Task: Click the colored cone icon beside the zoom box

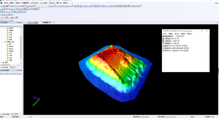Action: tap(23, 6)
